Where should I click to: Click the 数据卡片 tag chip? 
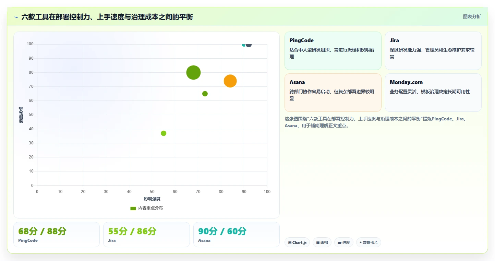(x=369, y=242)
